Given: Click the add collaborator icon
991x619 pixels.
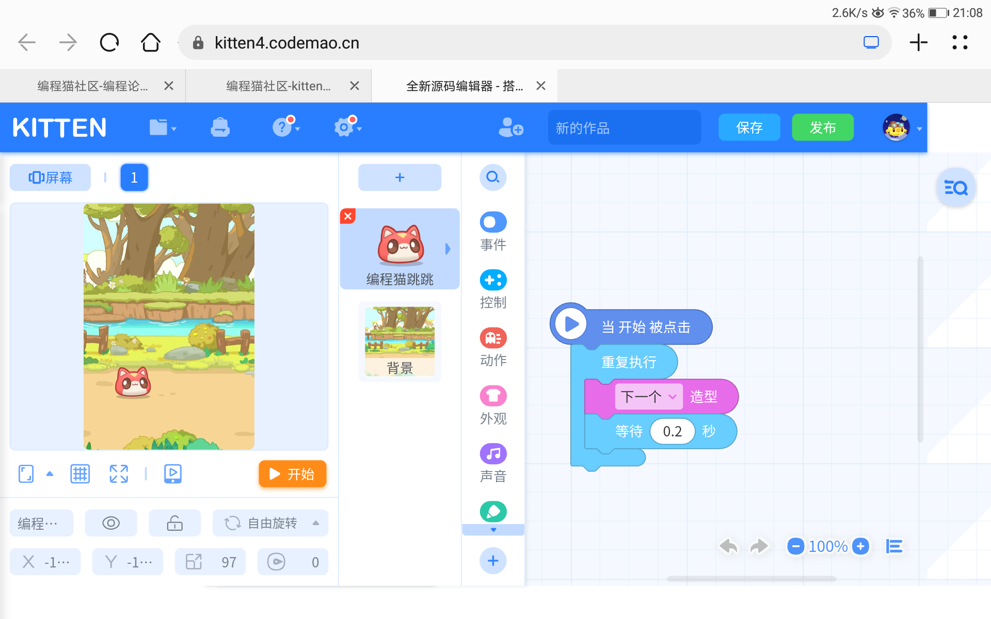Looking at the screenshot, I should pyautogui.click(x=511, y=127).
